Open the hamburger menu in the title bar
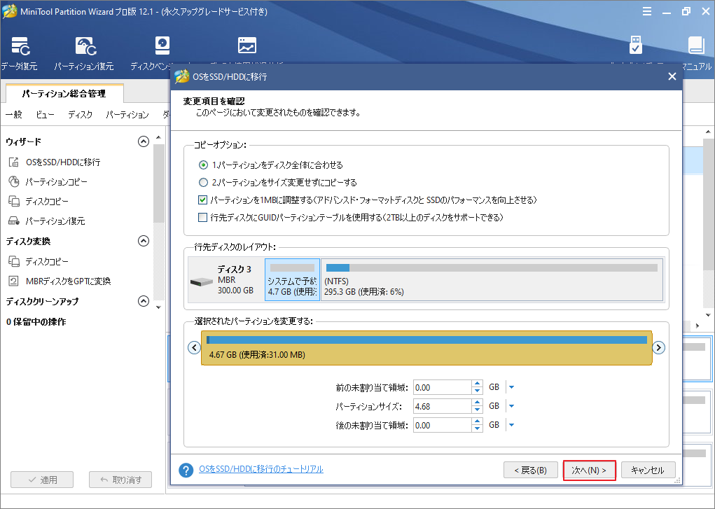715x509 pixels. pyautogui.click(x=648, y=11)
